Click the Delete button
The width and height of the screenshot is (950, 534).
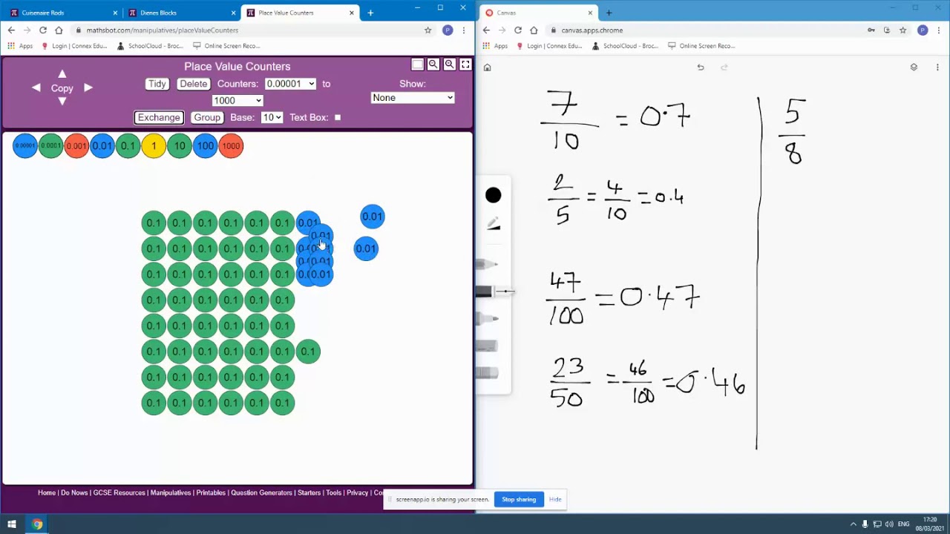click(193, 84)
